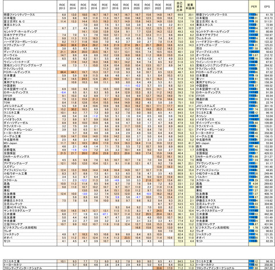
Task: Select the 30.2 cell of ヤマウホールディングス
Action: (73, 109)
